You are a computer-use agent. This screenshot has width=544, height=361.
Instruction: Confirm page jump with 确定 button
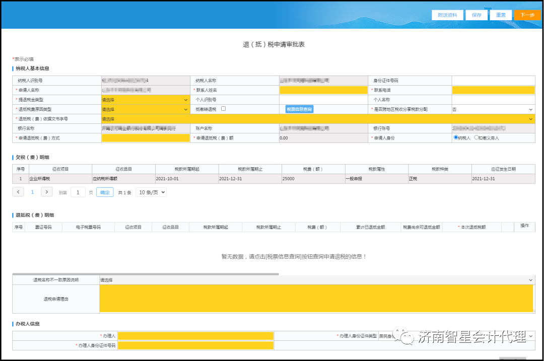105,192
